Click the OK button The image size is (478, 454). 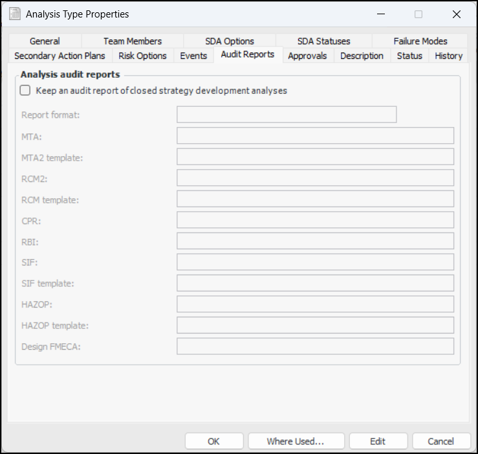[214, 441]
